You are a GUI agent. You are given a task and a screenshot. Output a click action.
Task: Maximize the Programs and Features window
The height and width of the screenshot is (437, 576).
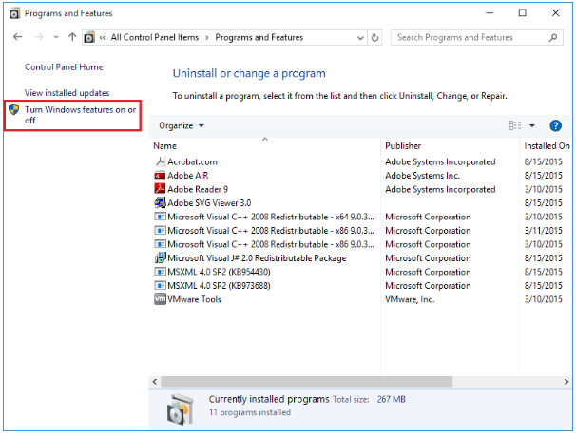[522, 13]
